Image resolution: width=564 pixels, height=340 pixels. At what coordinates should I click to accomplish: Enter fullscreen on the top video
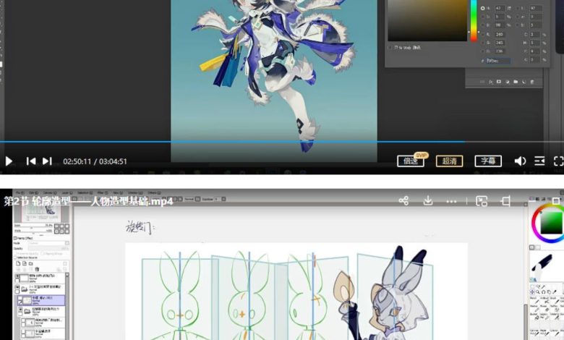559,161
